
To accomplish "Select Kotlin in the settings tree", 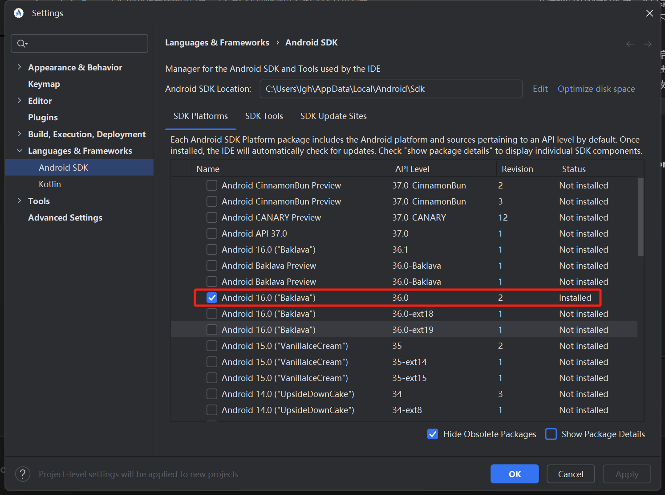I will coord(50,184).
